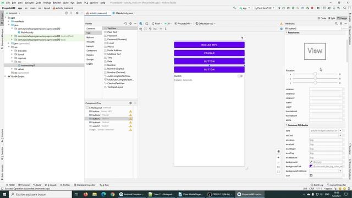Search the Palette with magnifier icon
This screenshot has height=198, width=352.
pos(126,23)
